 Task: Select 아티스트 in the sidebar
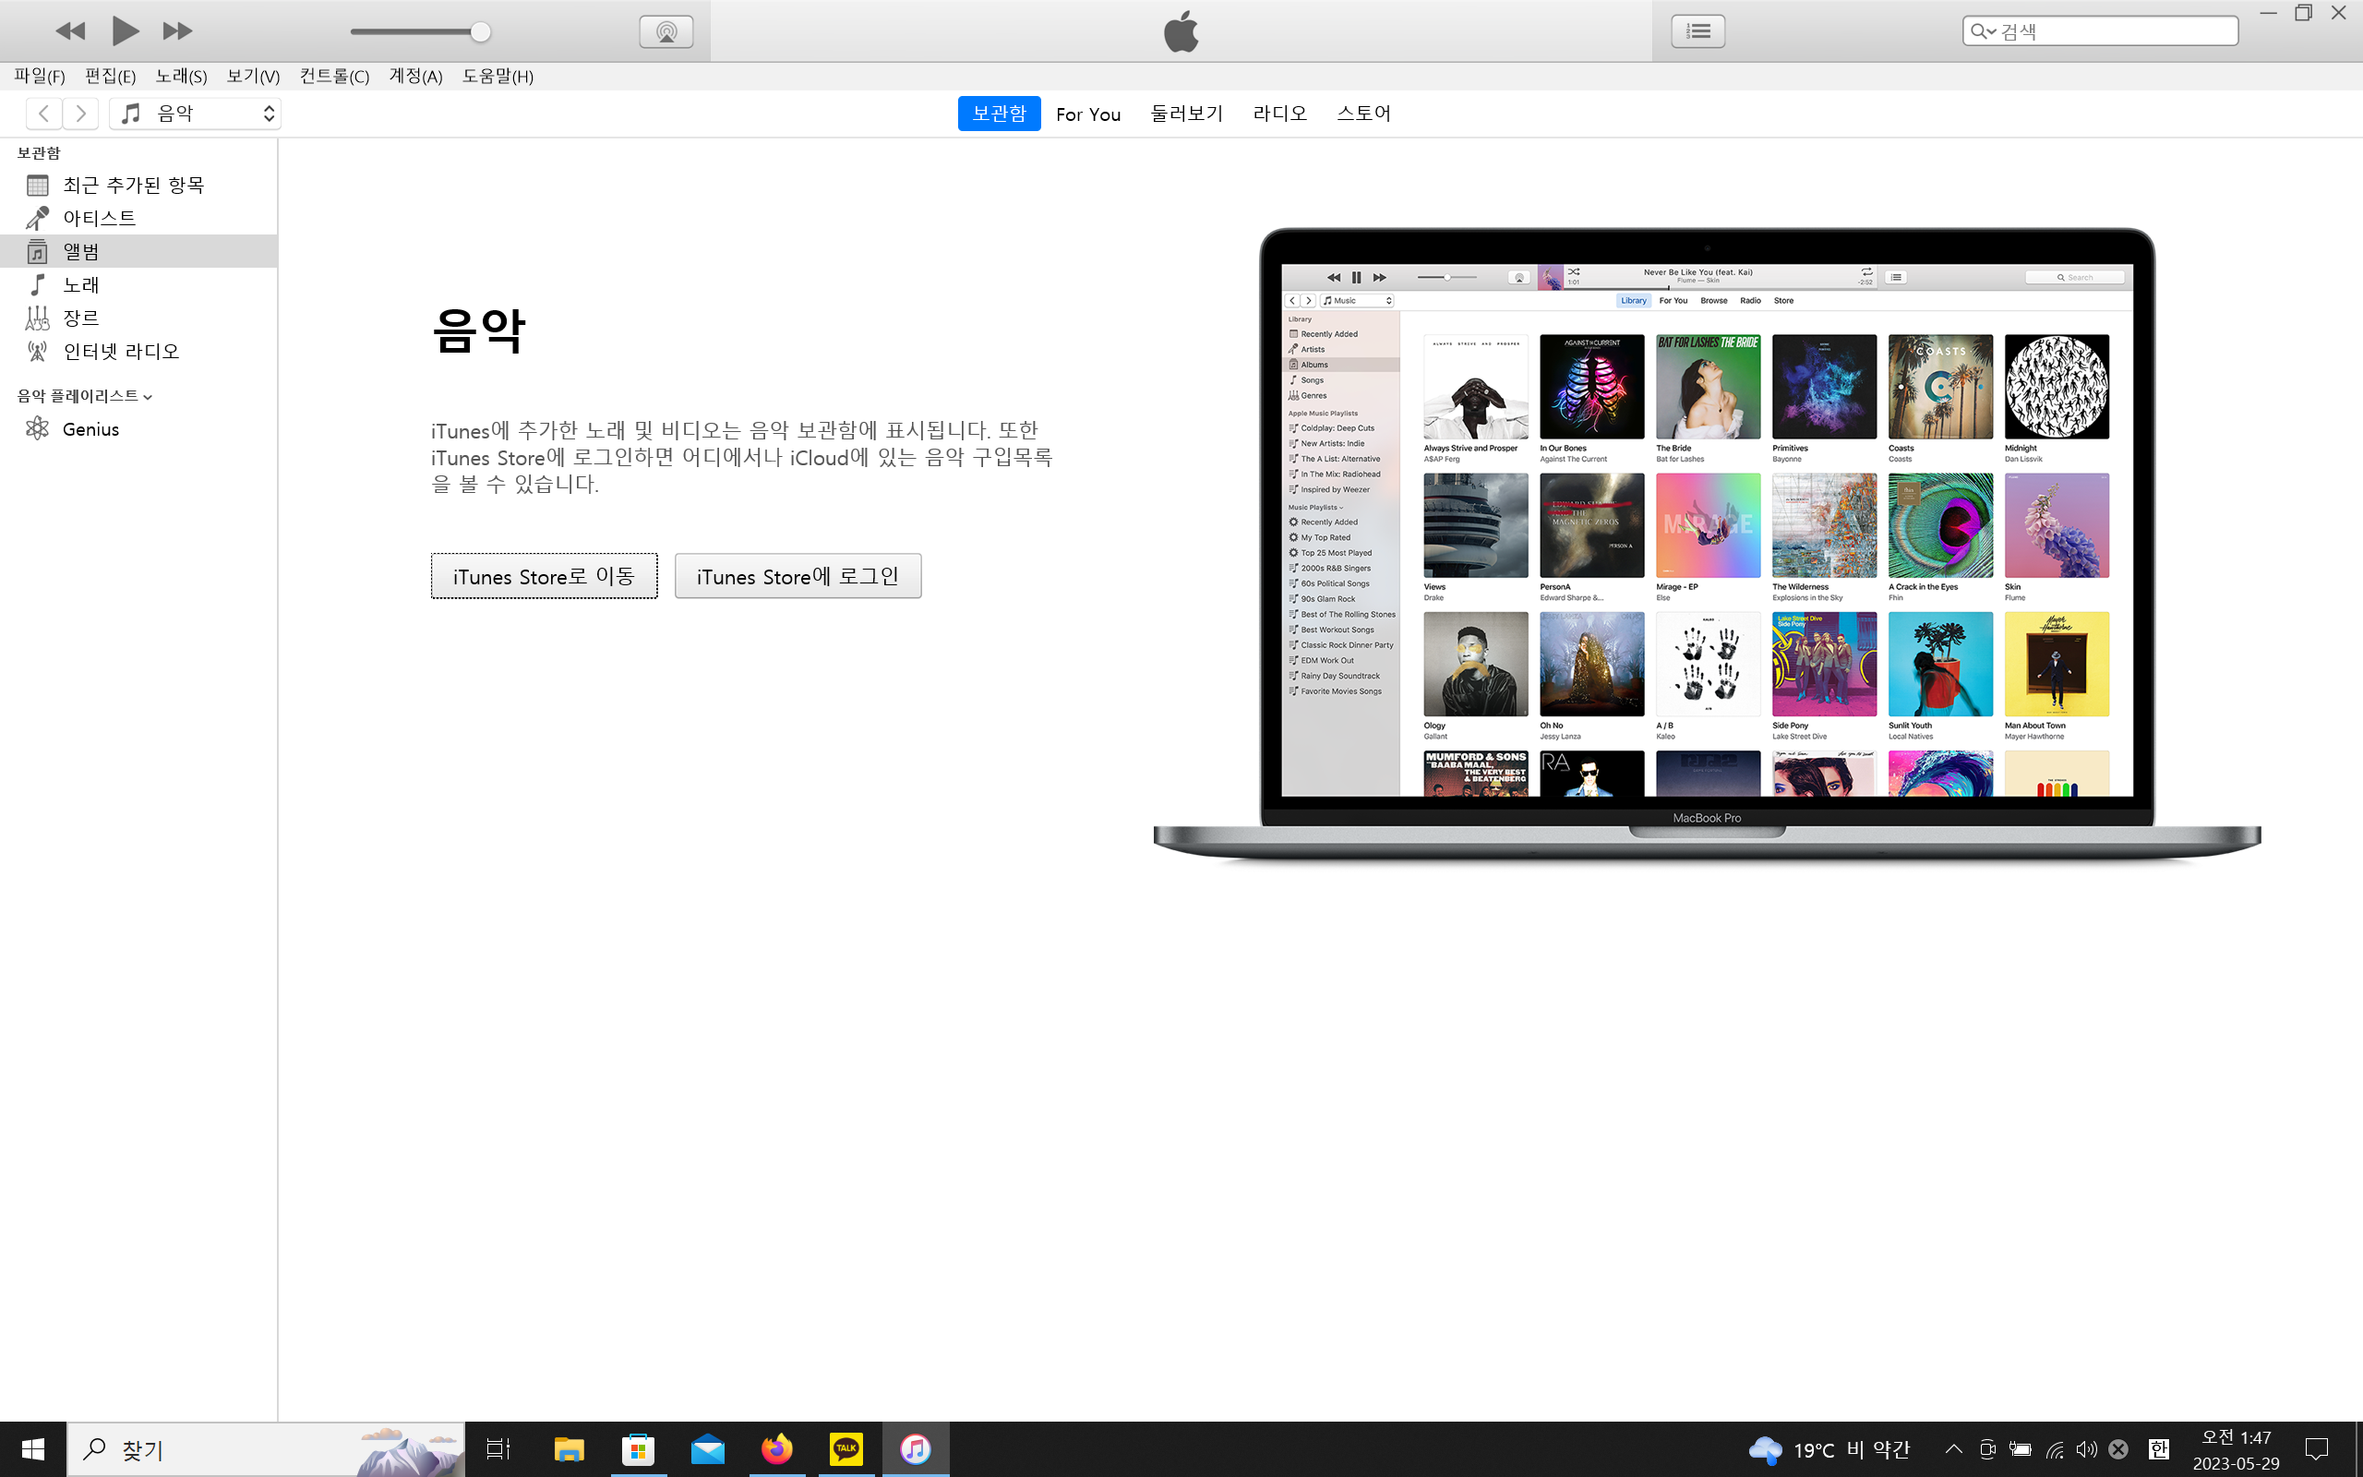(99, 218)
